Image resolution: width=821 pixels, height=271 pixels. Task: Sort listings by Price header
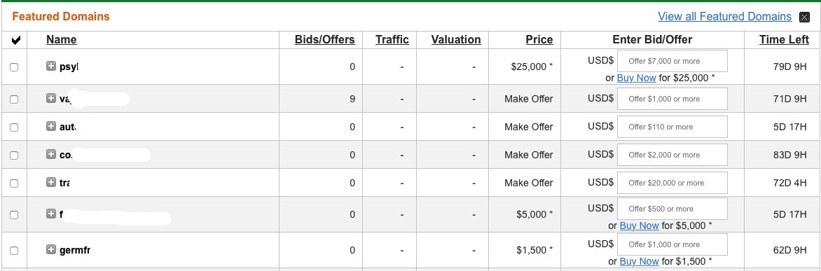(x=539, y=40)
